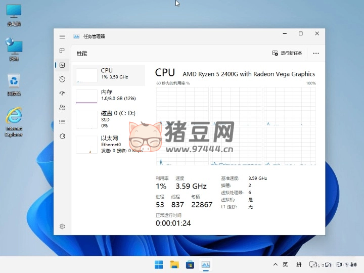
Task: Open the three-dot more options menu
Action: [x=316, y=53]
